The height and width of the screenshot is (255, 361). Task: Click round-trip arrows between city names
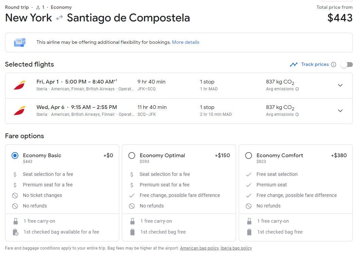coord(59,18)
